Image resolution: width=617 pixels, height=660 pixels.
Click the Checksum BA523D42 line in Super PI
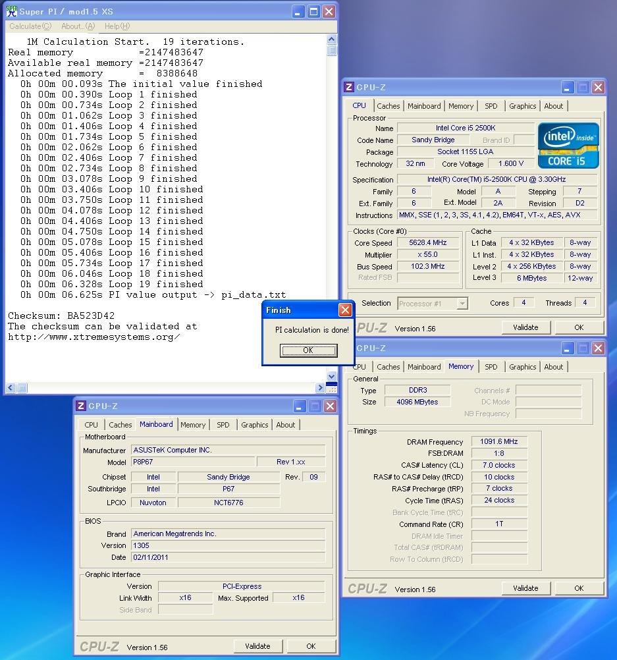61,316
